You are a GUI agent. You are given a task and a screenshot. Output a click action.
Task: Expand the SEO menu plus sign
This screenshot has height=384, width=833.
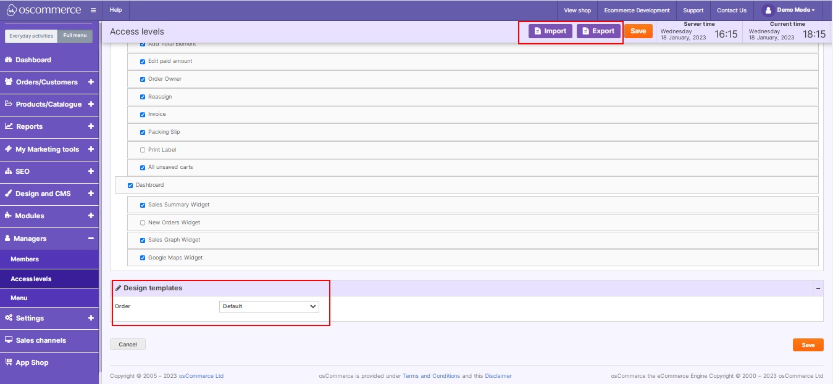[x=91, y=171]
